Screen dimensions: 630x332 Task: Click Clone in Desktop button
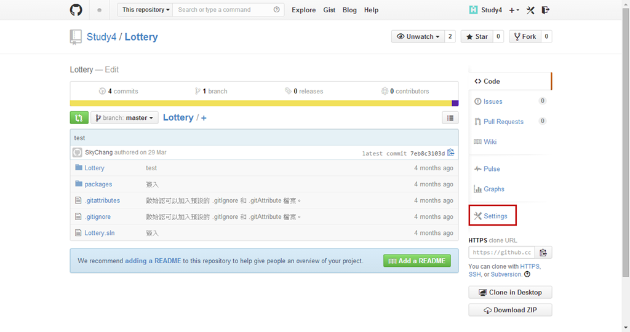[510, 292]
